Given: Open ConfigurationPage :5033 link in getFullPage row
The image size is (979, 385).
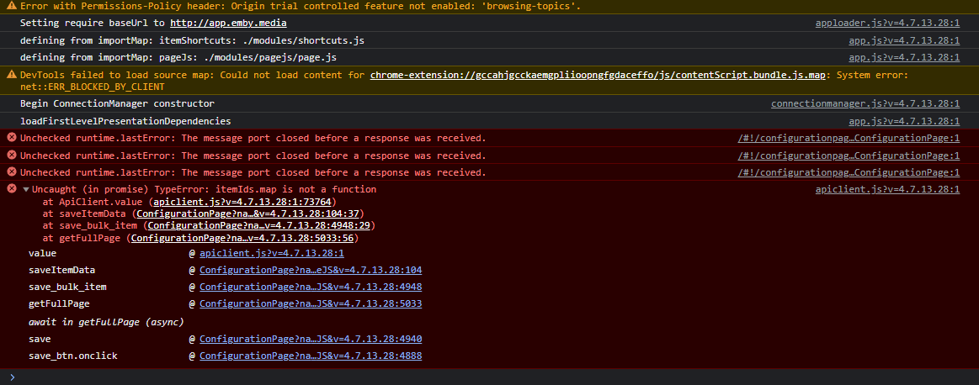Looking at the screenshot, I should coord(311,304).
